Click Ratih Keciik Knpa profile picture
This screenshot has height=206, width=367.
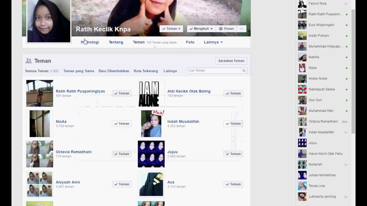point(49,21)
